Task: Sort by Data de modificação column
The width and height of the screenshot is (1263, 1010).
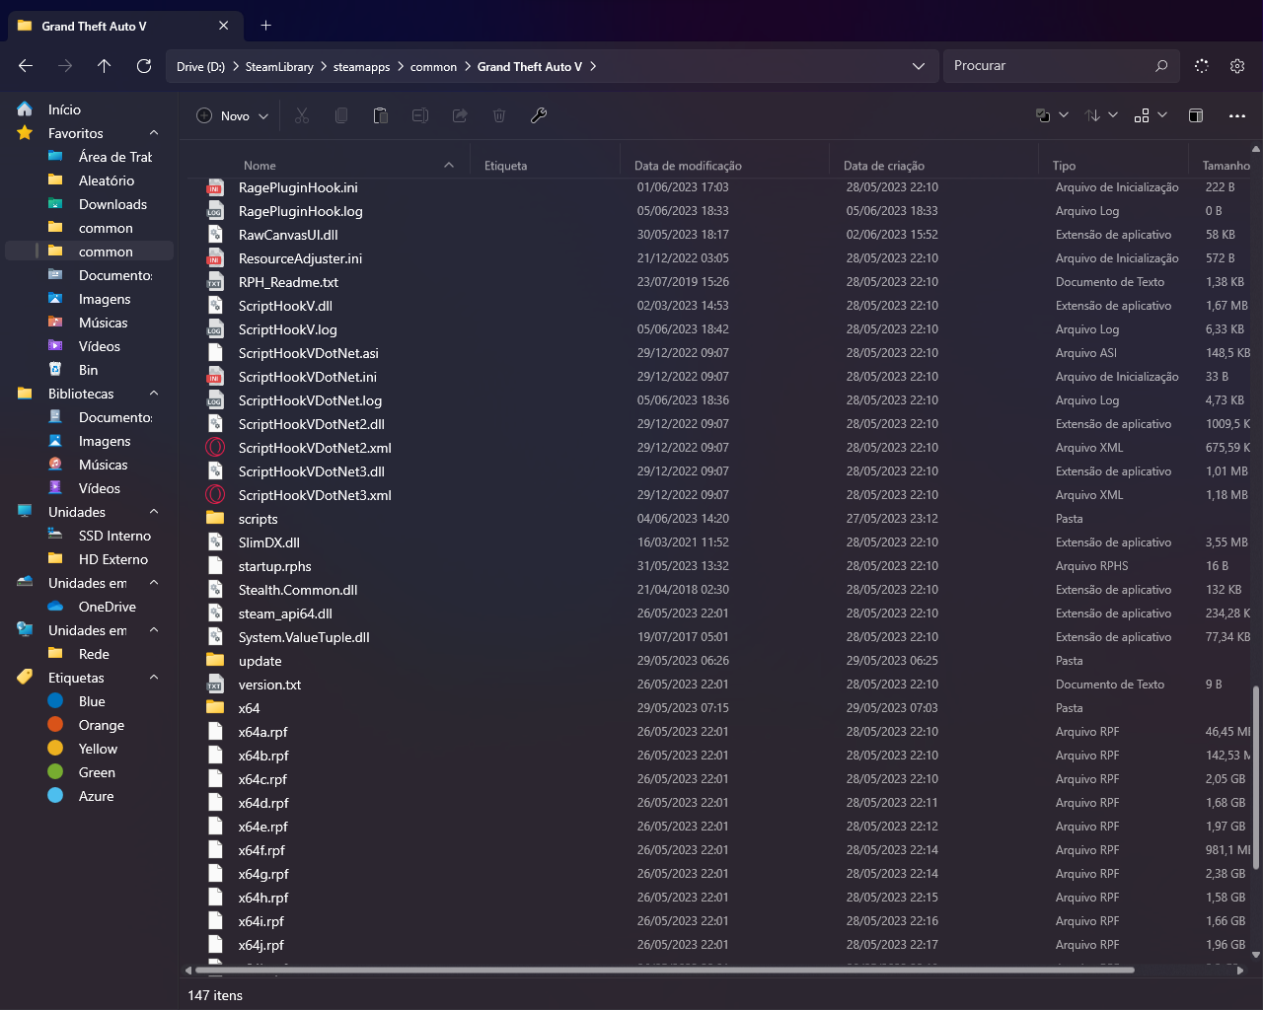Action: click(688, 166)
